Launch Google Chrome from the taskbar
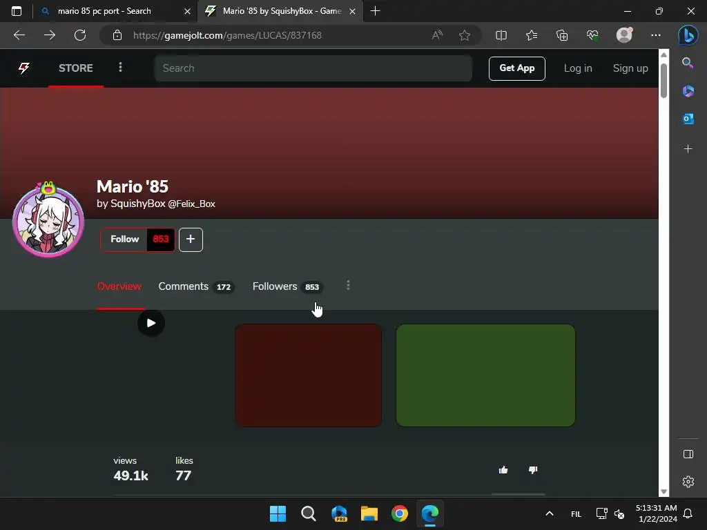This screenshot has height=530, width=707. pos(400,513)
